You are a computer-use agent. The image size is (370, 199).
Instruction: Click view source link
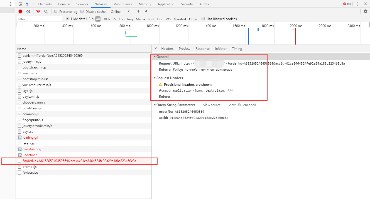point(212,105)
